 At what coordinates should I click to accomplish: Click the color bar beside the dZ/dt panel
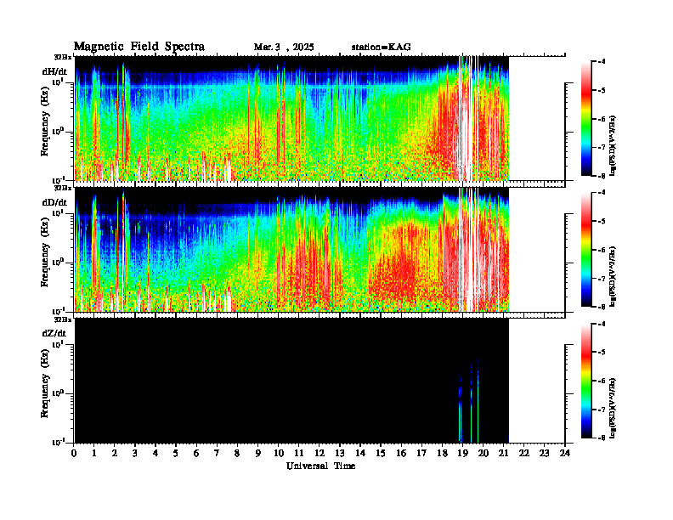click(586, 381)
